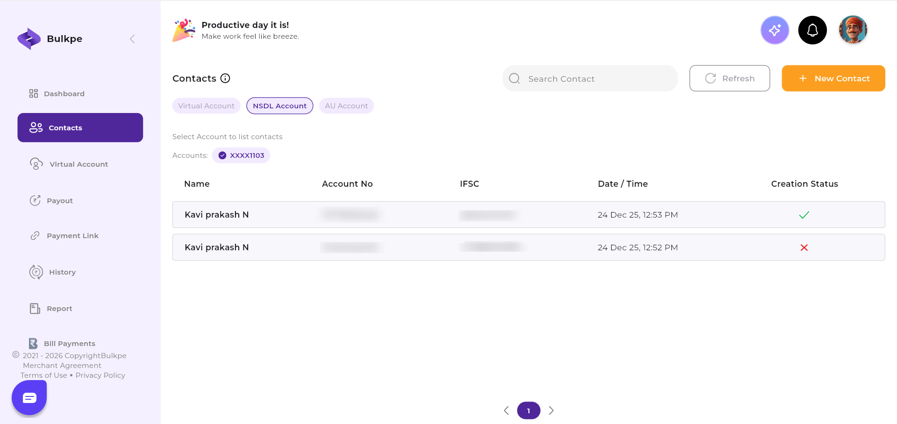This screenshot has width=897, height=424.
Task: Select the AU Account filter chip
Action: coord(346,106)
